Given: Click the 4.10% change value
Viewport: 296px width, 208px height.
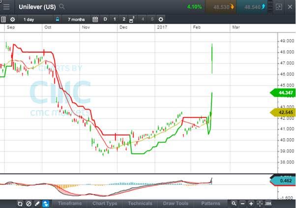Looking at the screenshot, I should pos(194,7).
